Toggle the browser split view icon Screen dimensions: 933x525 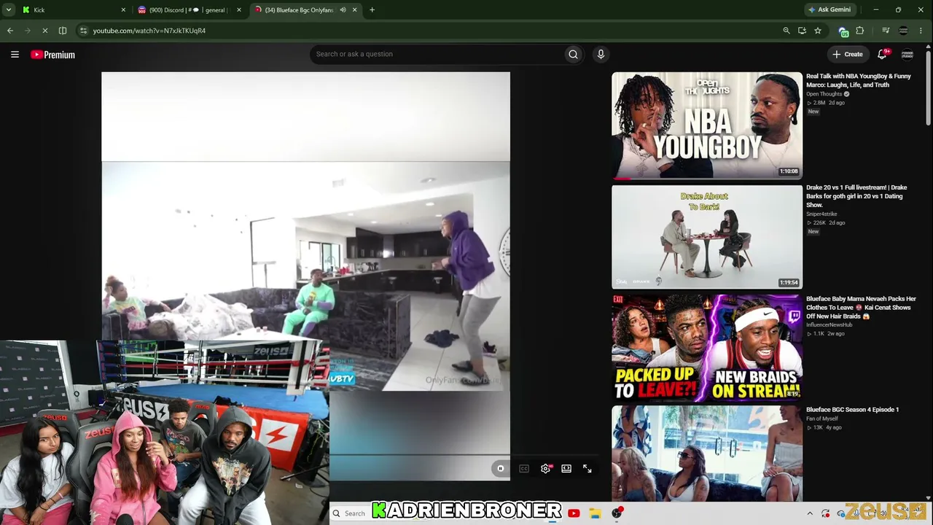click(63, 31)
